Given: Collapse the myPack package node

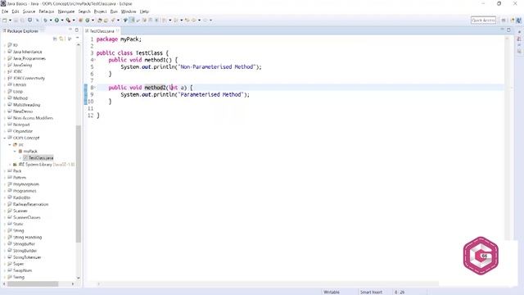Looking at the screenshot, I should click(15, 151).
